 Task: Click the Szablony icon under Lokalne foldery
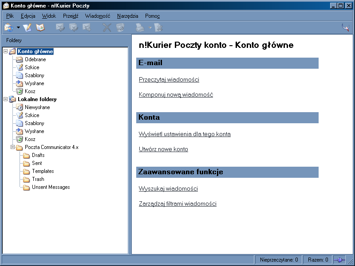(20, 123)
